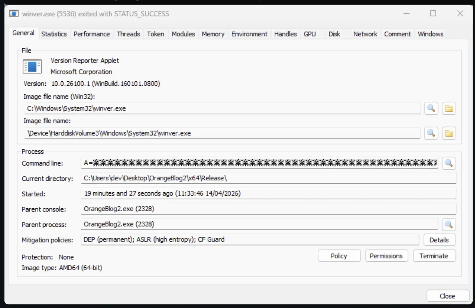Switch to the Threads tab
The width and height of the screenshot is (475, 308).
[x=128, y=34]
